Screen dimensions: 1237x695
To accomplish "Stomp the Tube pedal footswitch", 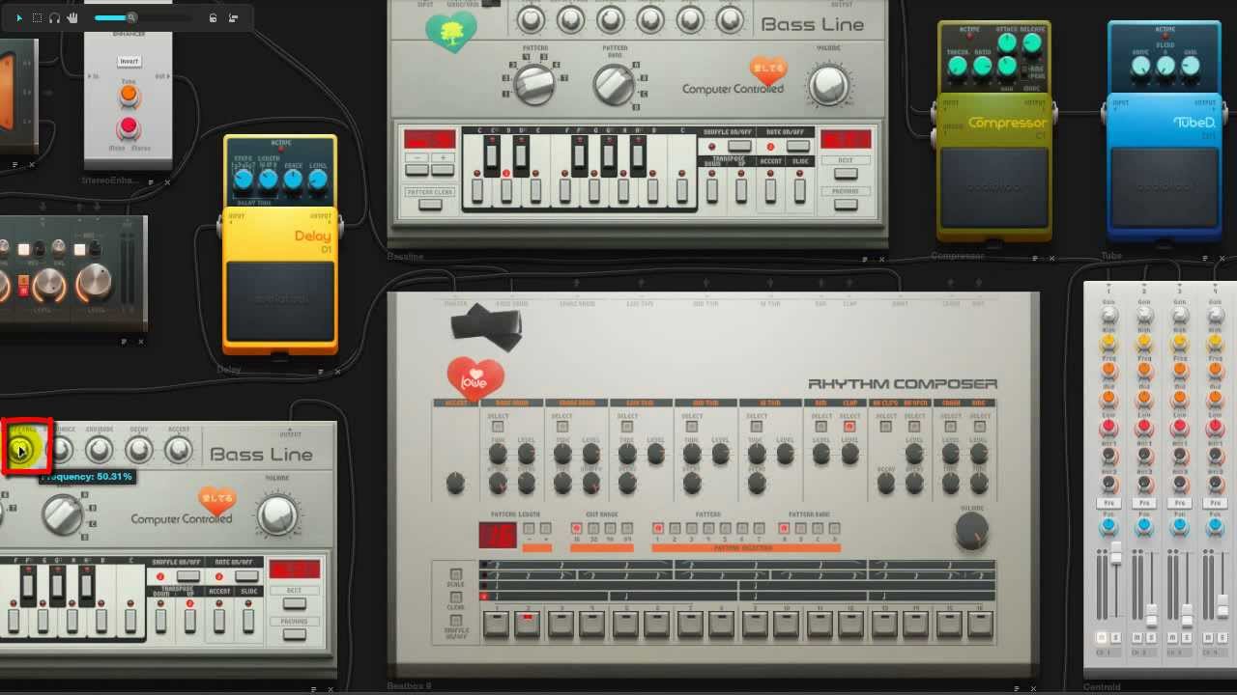I will point(1164,188).
